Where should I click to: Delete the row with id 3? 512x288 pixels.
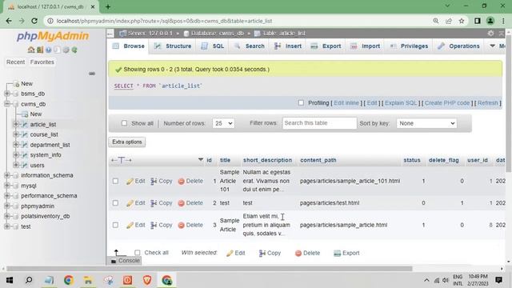click(x=190, y=225)
